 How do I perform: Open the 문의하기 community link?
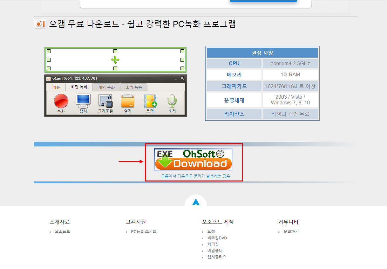coord(291,231)
